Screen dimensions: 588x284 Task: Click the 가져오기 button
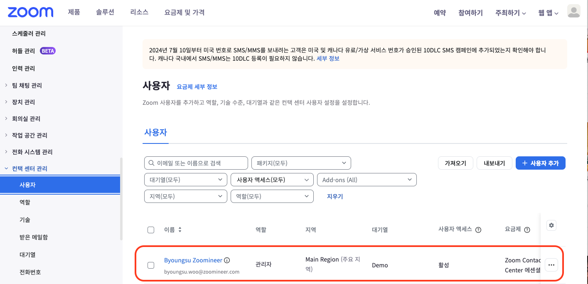tap(455, 163)
